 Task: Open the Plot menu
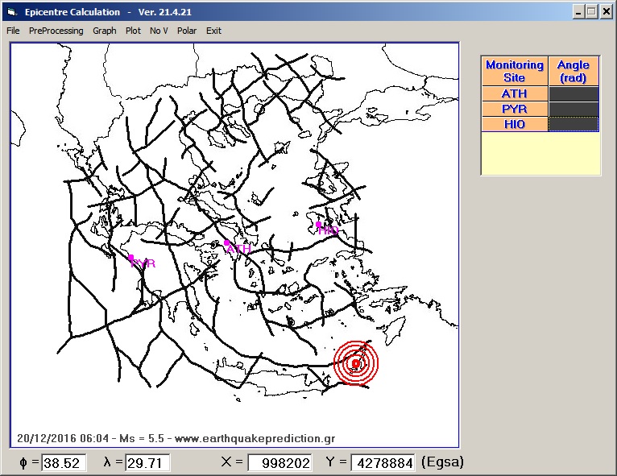click(133, 31)
